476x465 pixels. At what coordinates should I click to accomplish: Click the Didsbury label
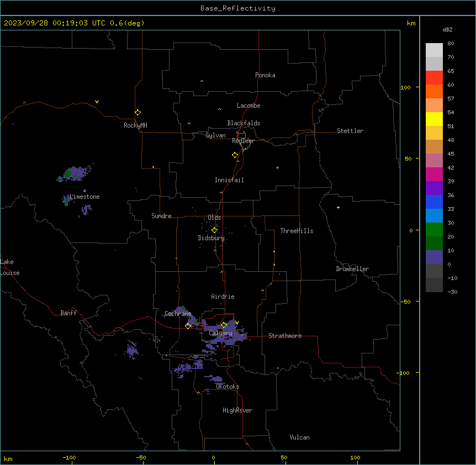(211, 238)
